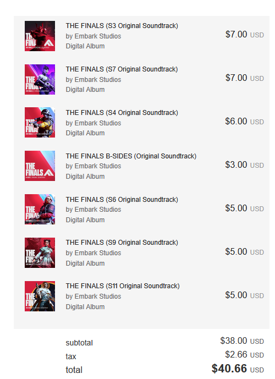Click THE FINALS (S11 Original Soundtrack) title
Screen dimensions: 275x379
click(x=123, y=286)
